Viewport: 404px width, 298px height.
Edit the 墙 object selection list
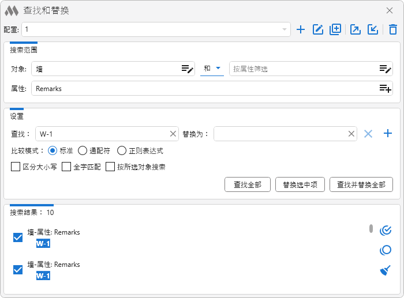187,69
